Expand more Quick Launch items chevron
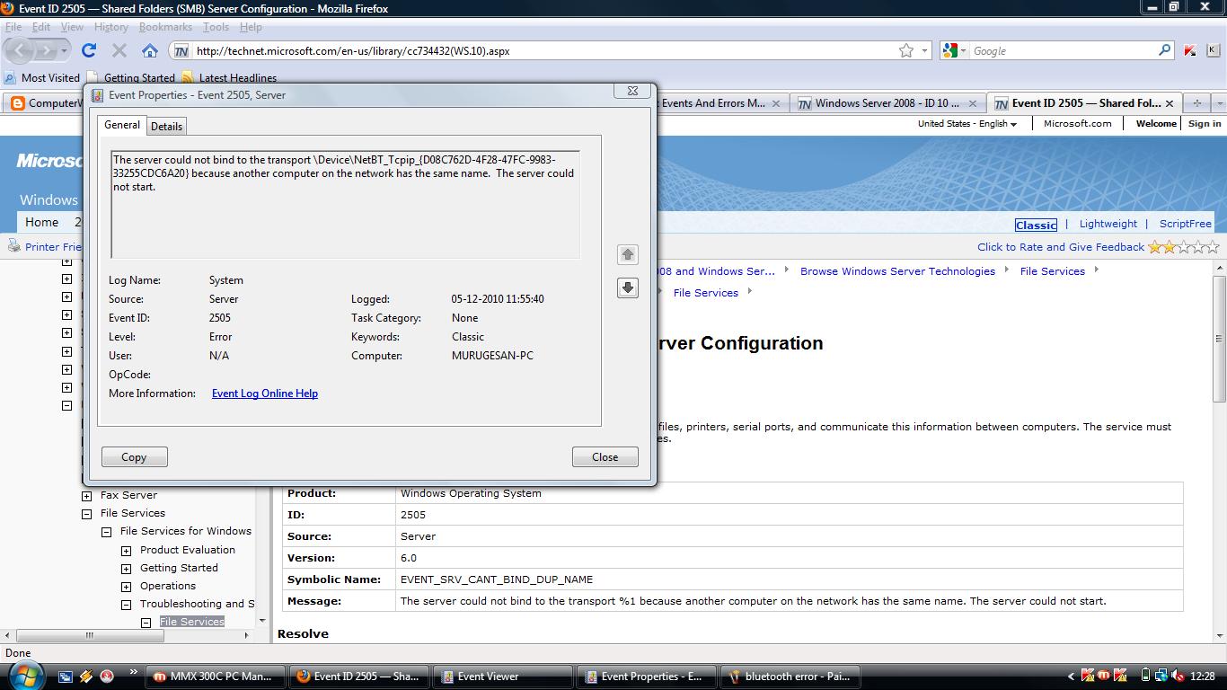1227x690 pixels. pyautogui.click(x=134, y=671)
